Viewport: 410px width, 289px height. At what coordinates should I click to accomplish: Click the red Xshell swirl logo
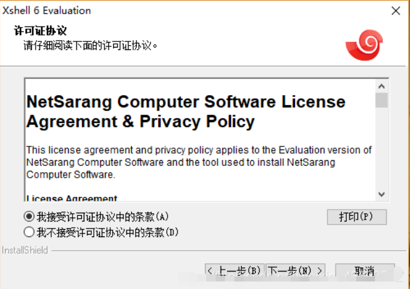tap(364, 45)
